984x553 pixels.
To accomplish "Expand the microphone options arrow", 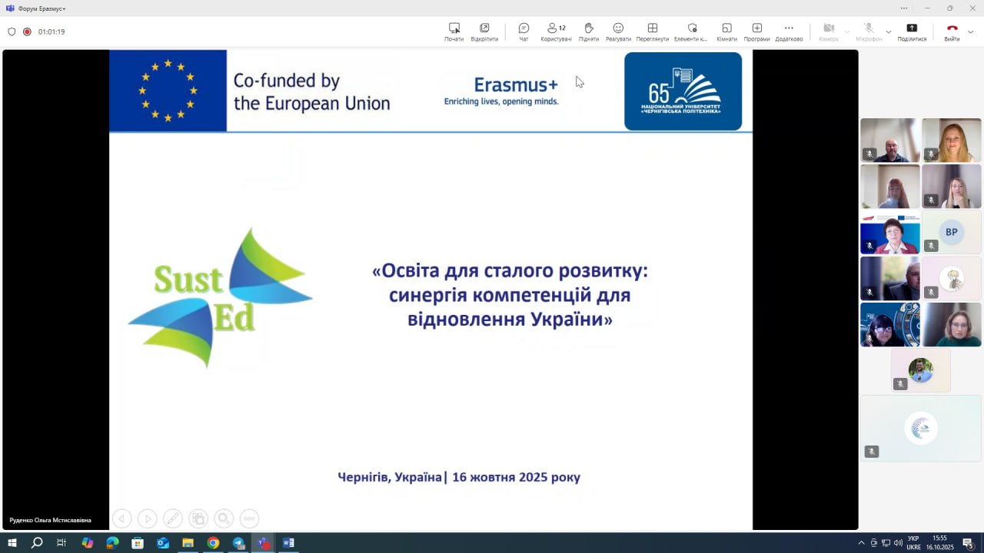I will click(889, 32).
